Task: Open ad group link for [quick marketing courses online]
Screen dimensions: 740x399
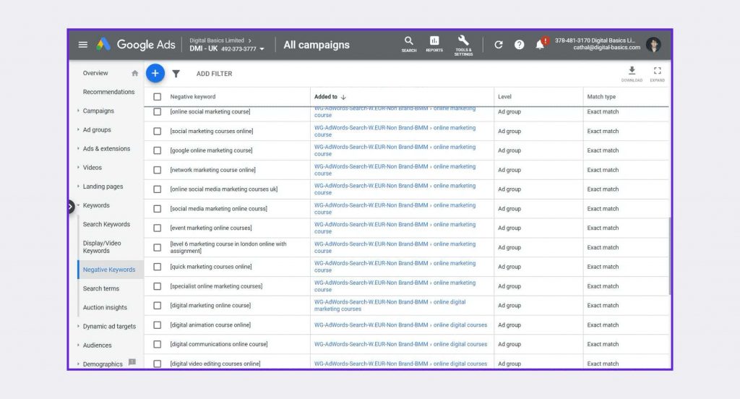Action: pos(395,267)
